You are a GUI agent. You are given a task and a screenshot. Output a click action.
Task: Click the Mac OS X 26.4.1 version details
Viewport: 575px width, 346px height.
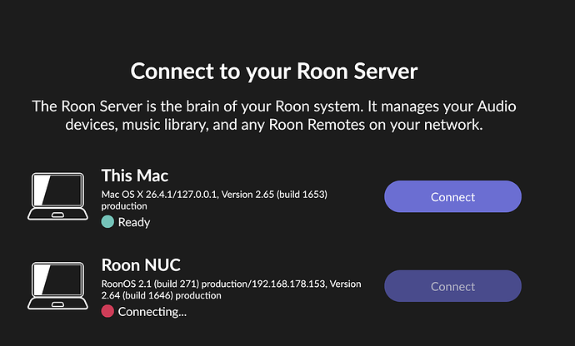pos(214,200)
